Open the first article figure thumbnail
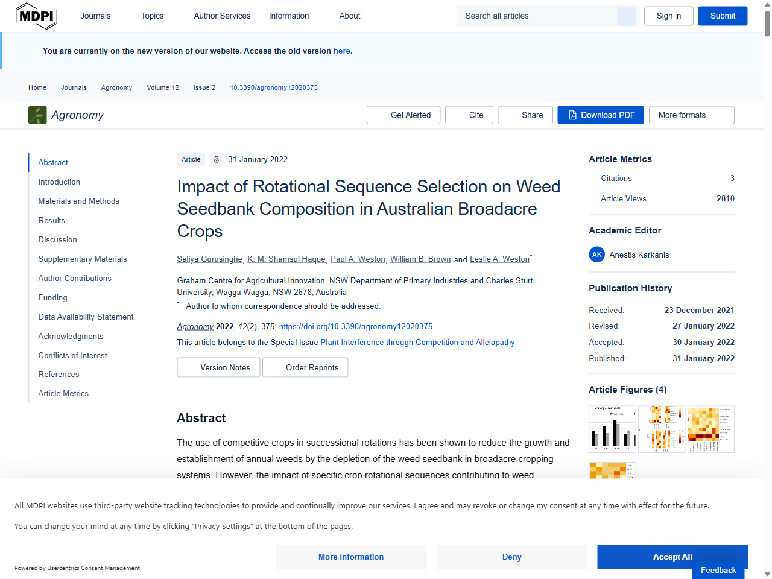The height and width of the screenshot is (579, 772). pos(612,428)
